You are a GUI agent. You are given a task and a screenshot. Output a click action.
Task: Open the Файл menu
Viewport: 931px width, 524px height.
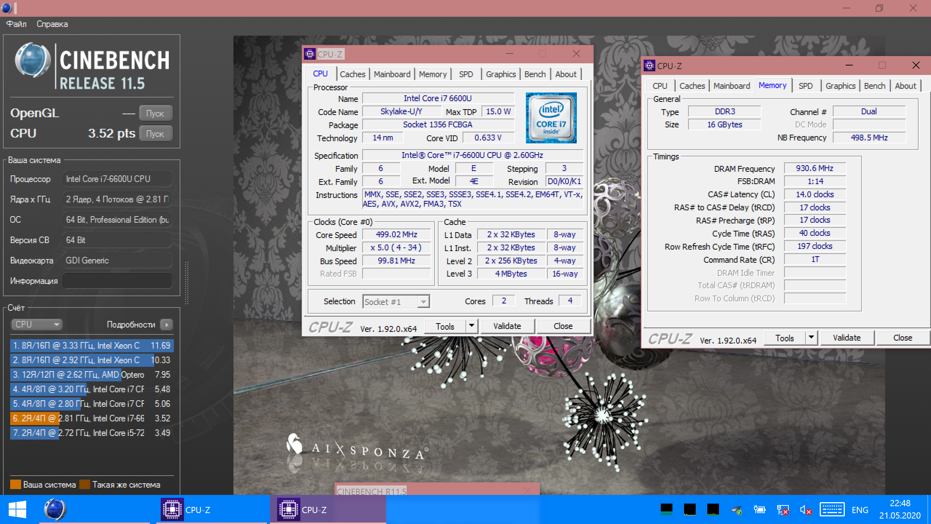[16, 24]
